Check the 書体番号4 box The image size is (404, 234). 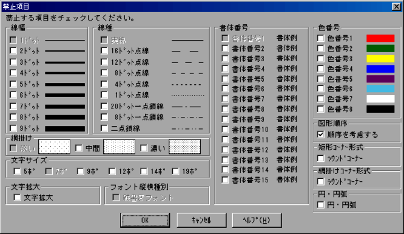point(225,69)
